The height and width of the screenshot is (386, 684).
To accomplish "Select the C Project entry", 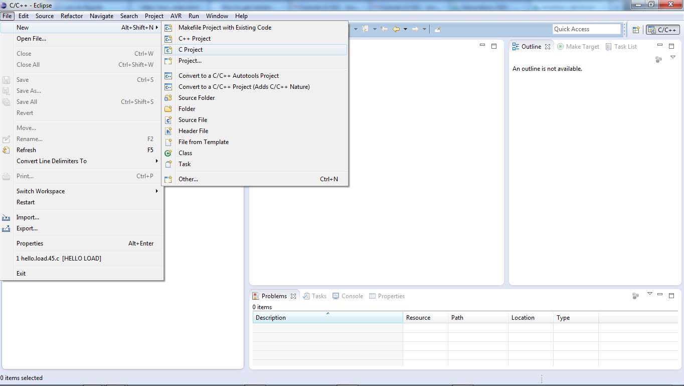I will 254,50.
